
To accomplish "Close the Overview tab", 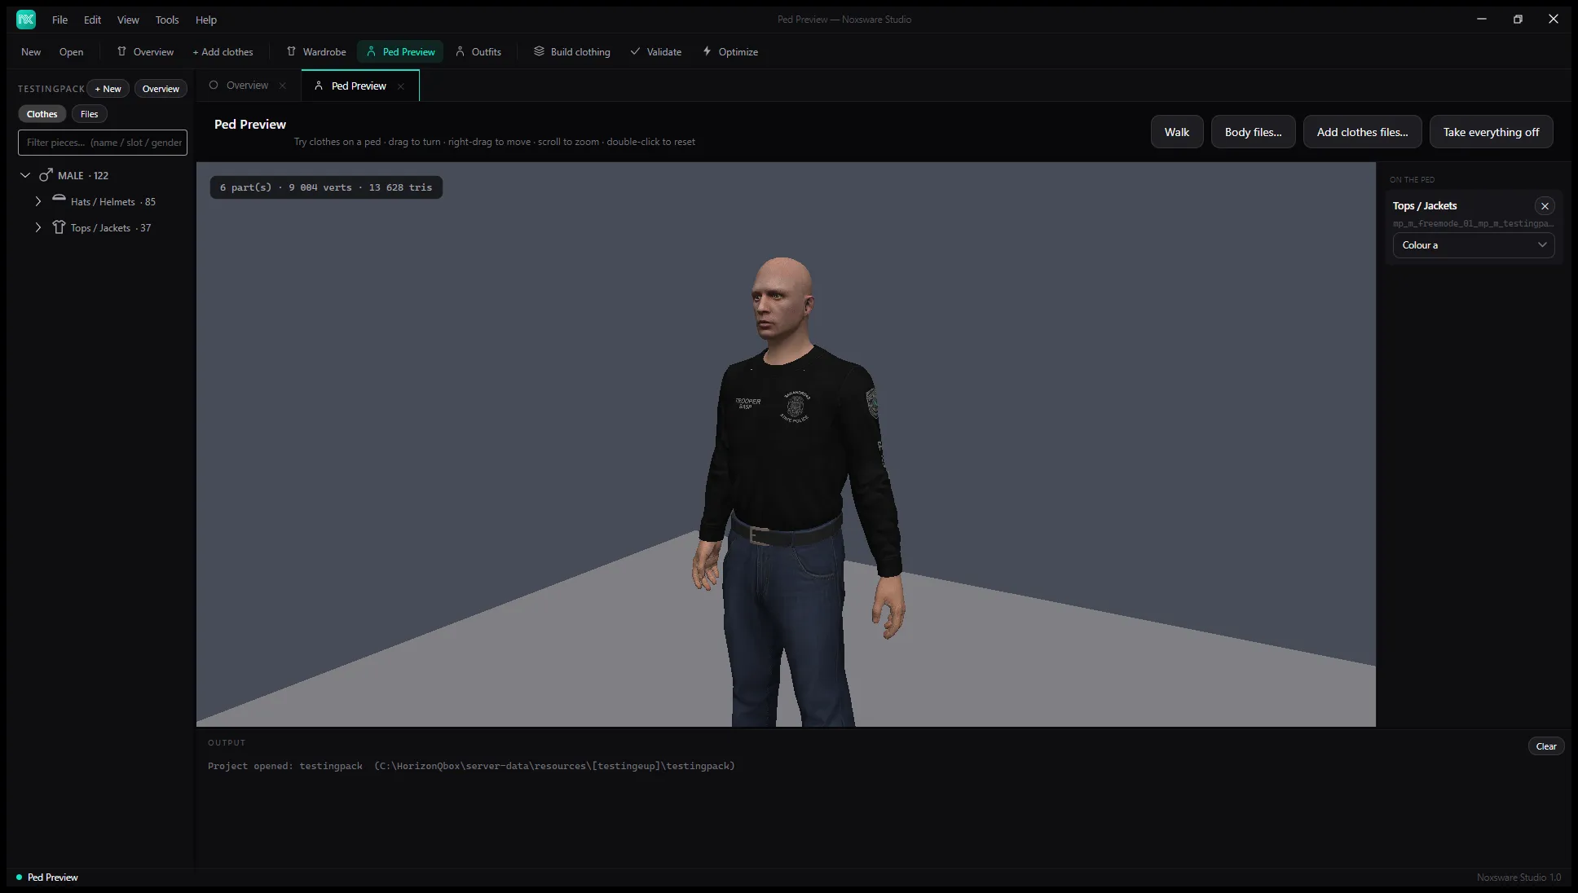I will coord(283,86).
